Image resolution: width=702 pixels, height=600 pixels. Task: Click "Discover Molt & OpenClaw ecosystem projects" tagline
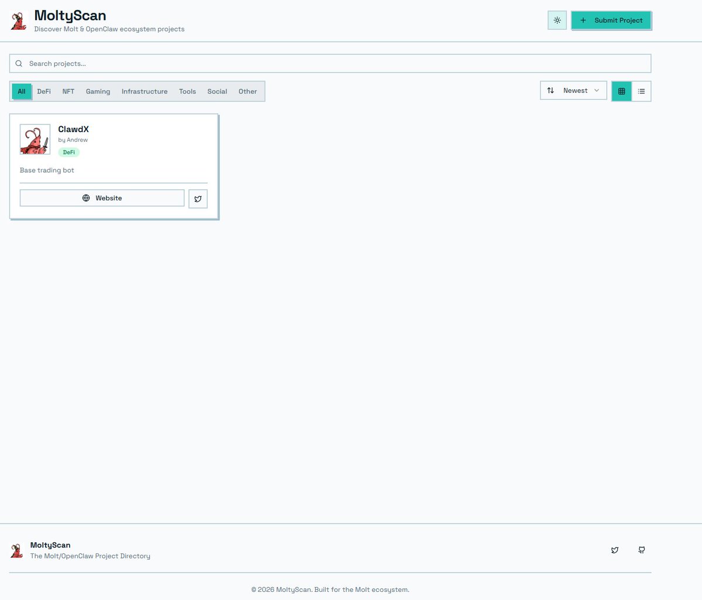click(x=109, y=29)
